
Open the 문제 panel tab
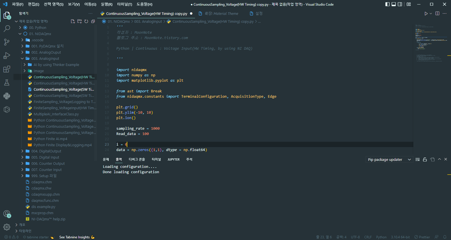(106, 159)
